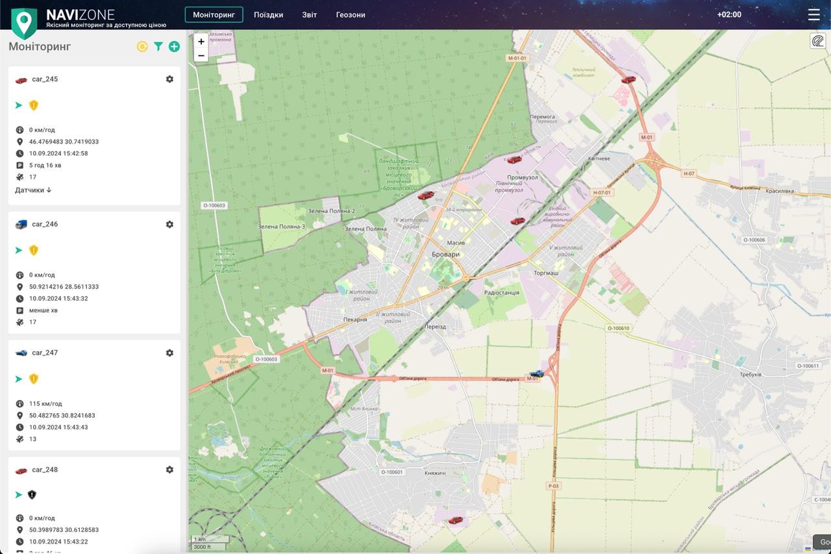Toggle the yellow shield status on car_246

click(33, 249)
